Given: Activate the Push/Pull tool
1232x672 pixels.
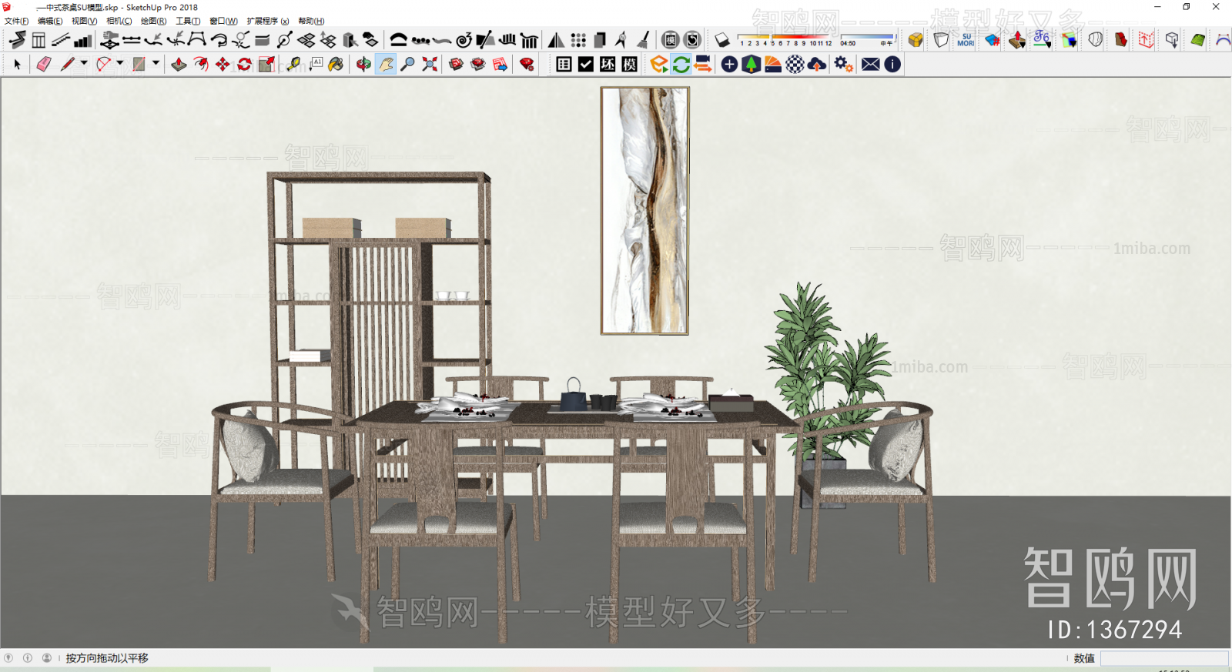Looking at the screenshot, I should coord(179,65).
